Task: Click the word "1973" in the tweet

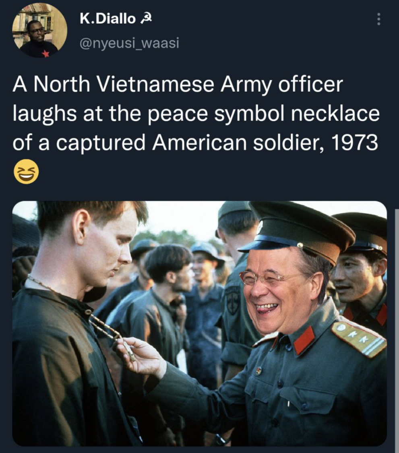Action: click(x=355, y=143)
